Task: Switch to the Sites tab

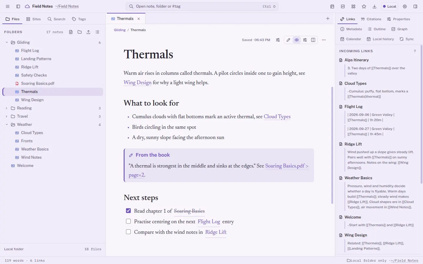Action: click(x=33, y=19)
